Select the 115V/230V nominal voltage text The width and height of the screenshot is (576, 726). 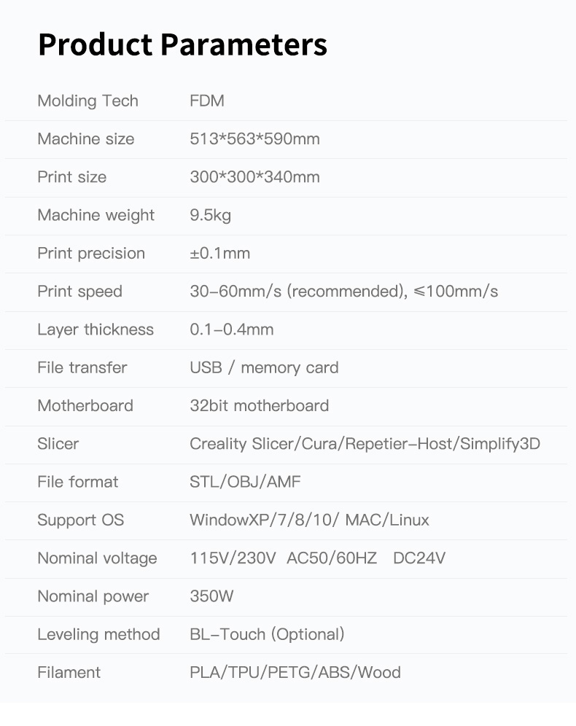point(233,558)
